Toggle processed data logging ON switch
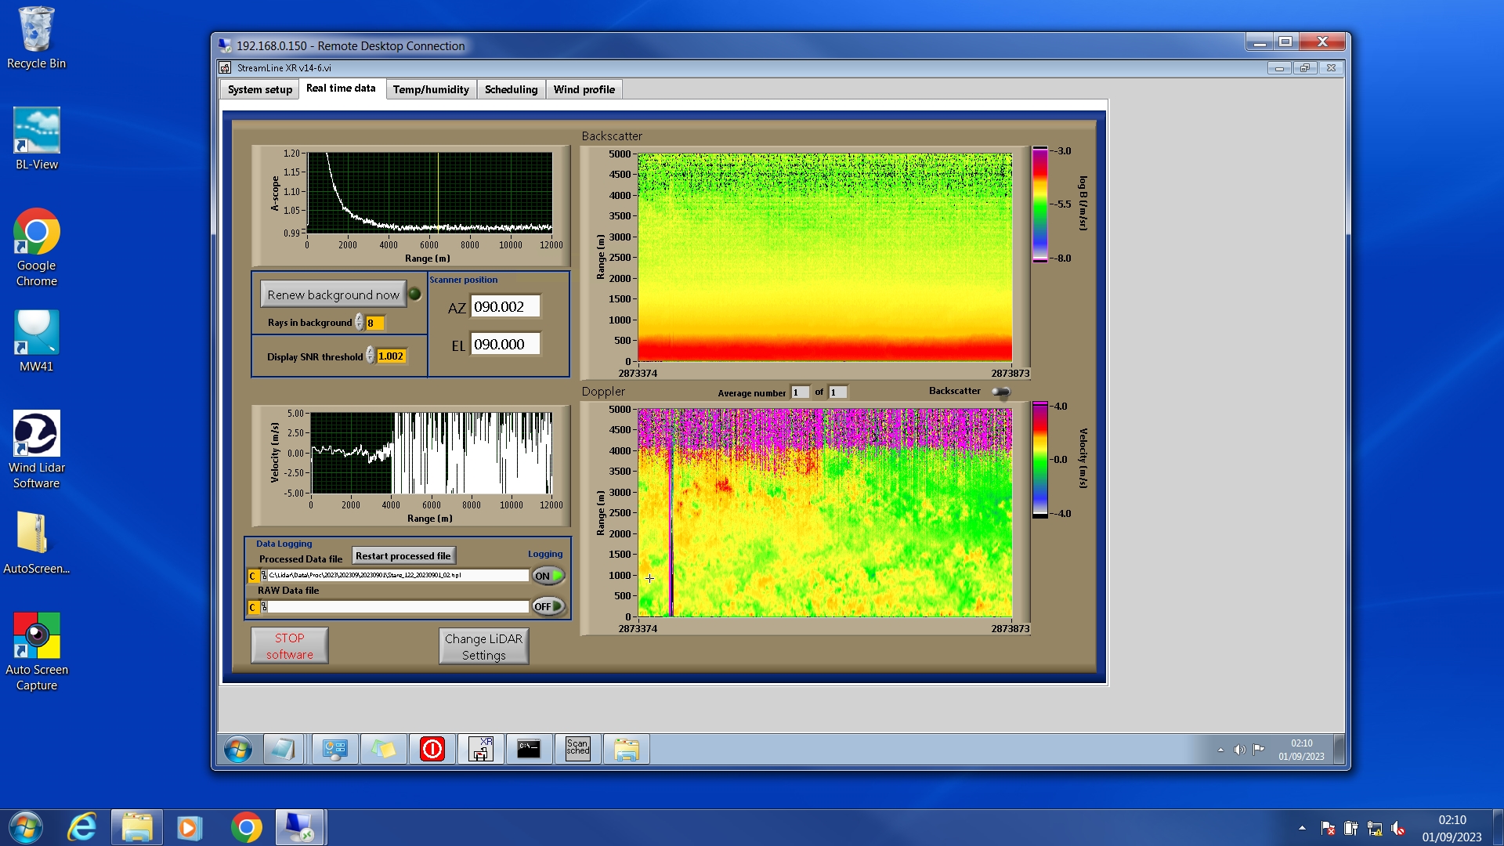This screenshot has height=846, width=1504. [548, 576]
